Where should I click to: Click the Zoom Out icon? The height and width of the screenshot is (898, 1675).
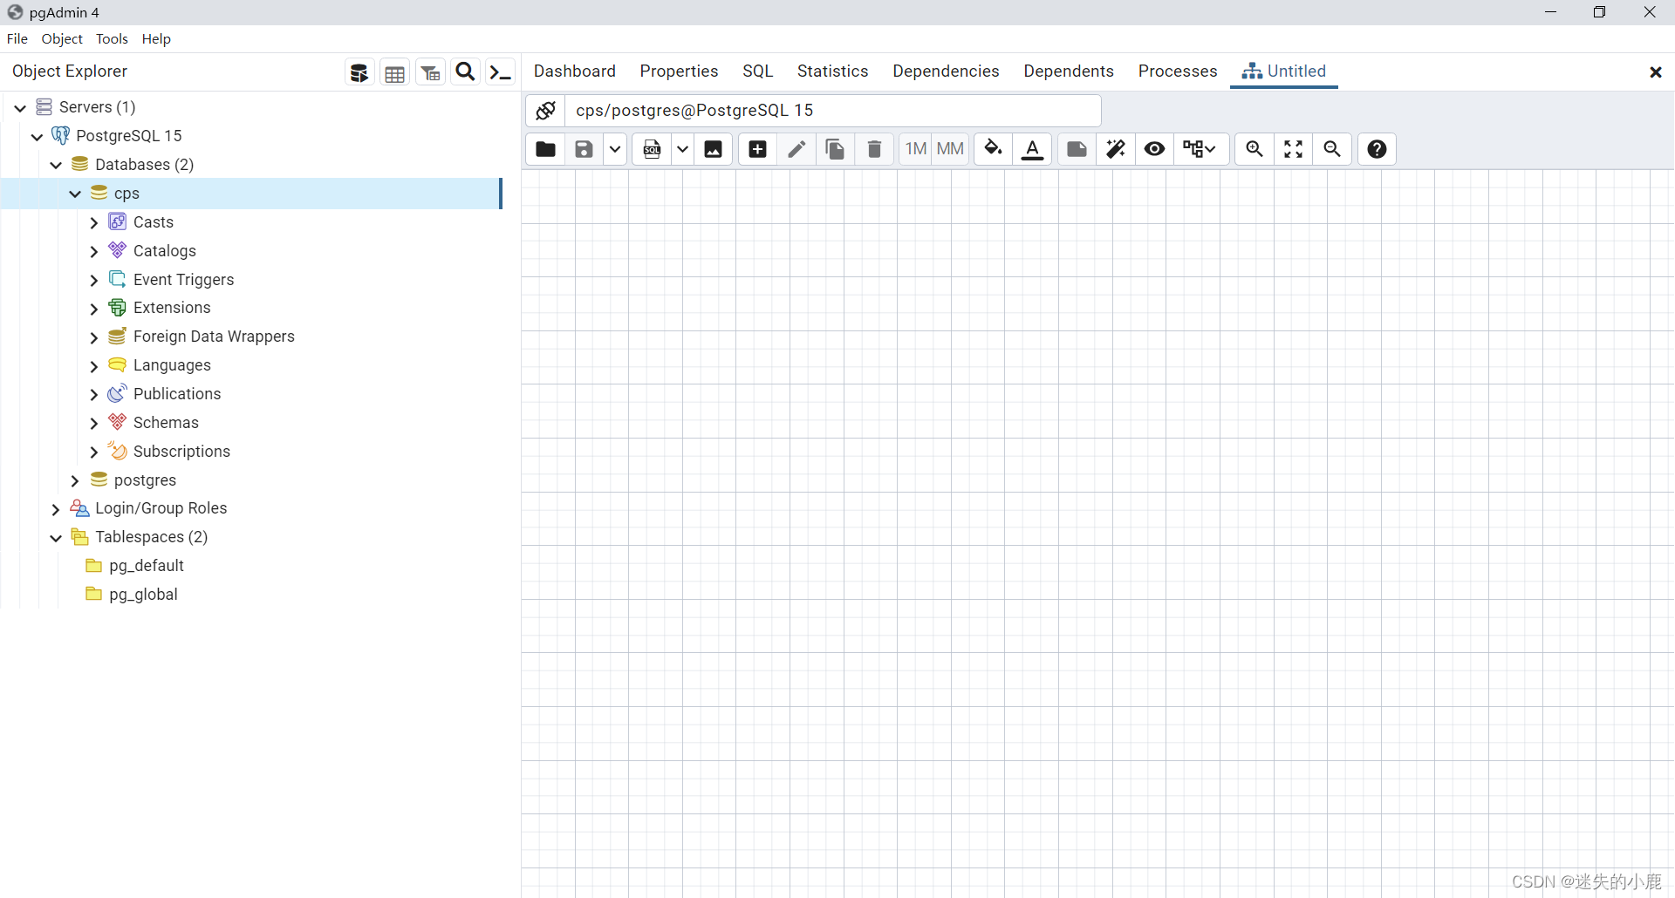(x=1332, y=149)
